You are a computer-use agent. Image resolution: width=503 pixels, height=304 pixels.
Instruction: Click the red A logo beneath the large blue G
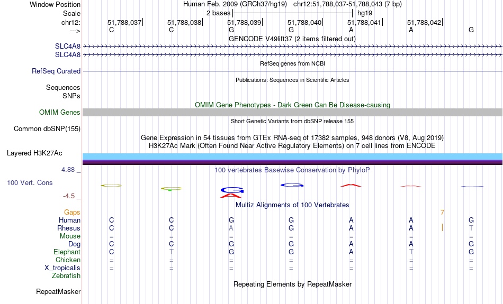pyautogui.click(x=231, y=196)
